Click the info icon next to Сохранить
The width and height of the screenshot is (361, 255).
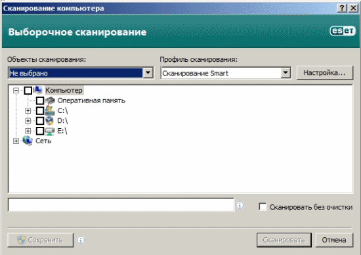tap(81, 240)
